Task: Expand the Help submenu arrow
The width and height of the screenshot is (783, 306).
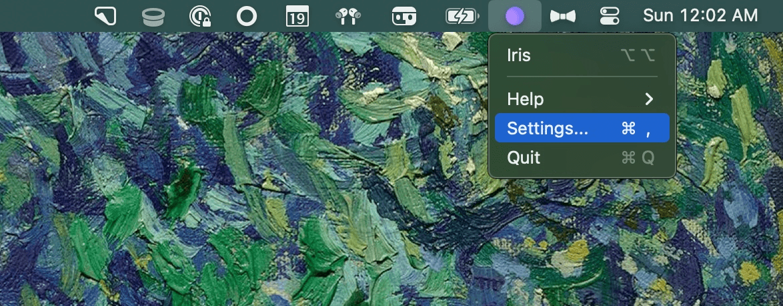Action: (x=649, y=99)
